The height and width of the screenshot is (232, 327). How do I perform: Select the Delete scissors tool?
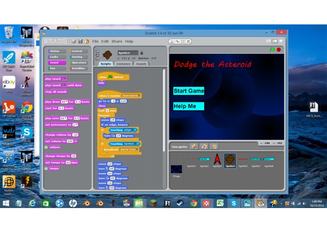[177, 41]
